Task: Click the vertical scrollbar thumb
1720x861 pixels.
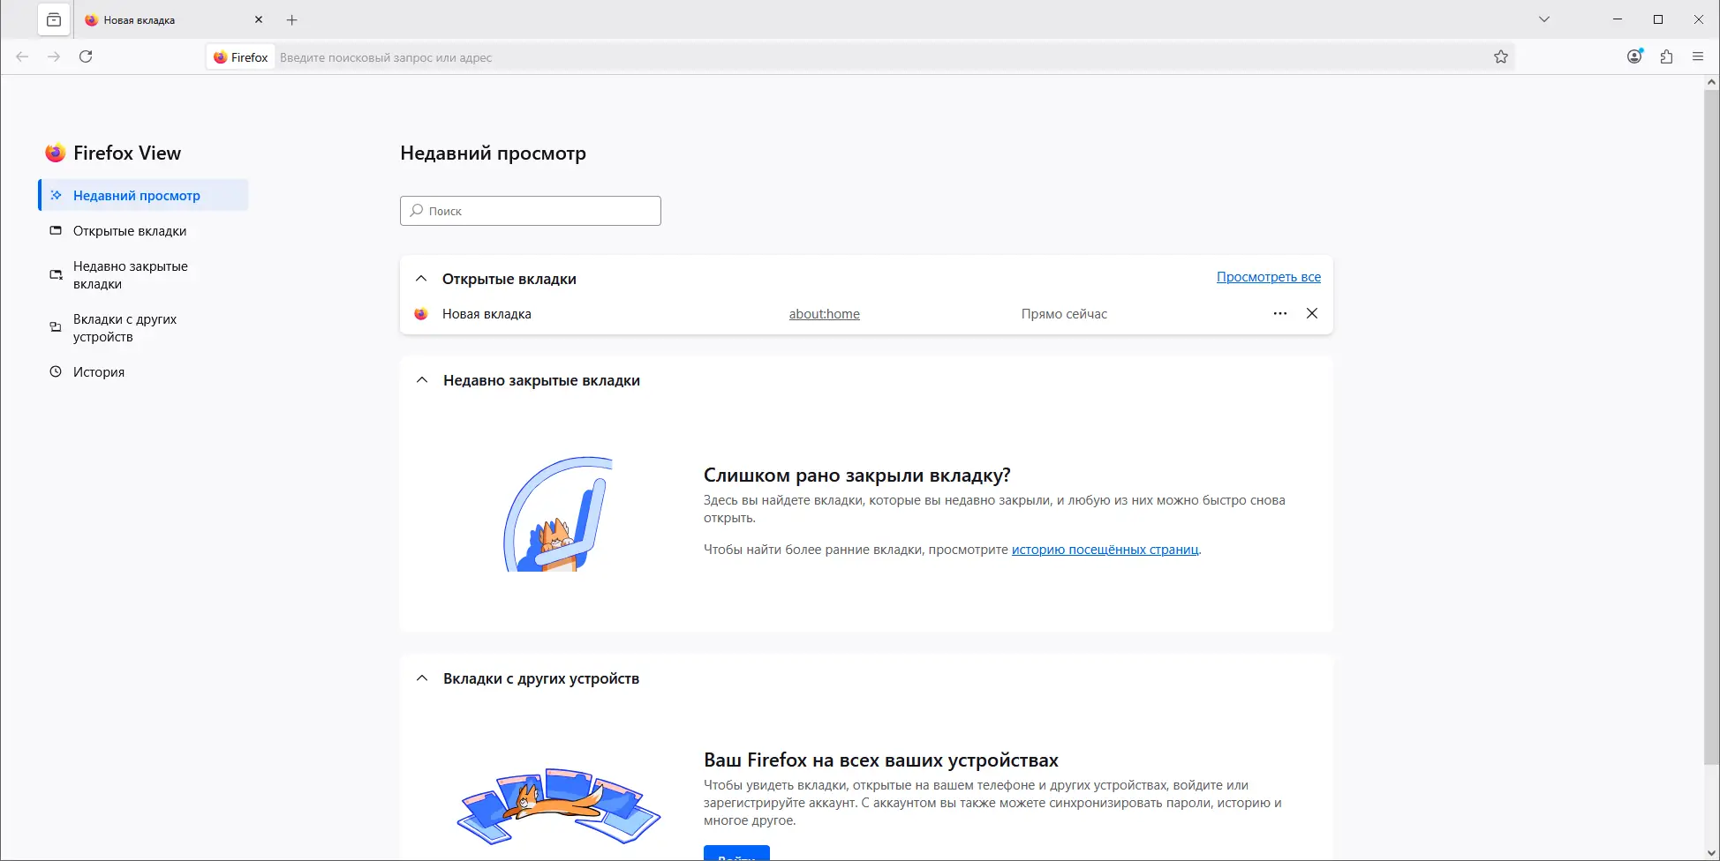Action: click(x=1711, y=426)
